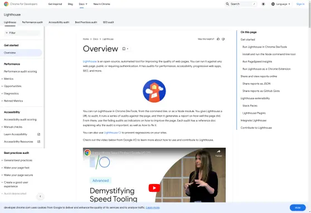Click the Lighthouse logo image
The image size is (311, 213).
[x=154, y=91]
